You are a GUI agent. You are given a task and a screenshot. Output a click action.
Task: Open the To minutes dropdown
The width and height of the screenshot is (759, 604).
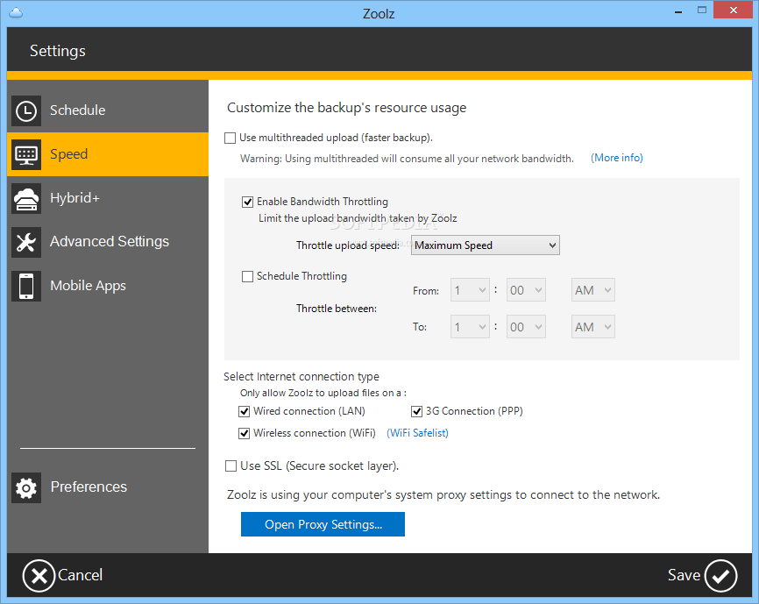click(x=526, y=327)
